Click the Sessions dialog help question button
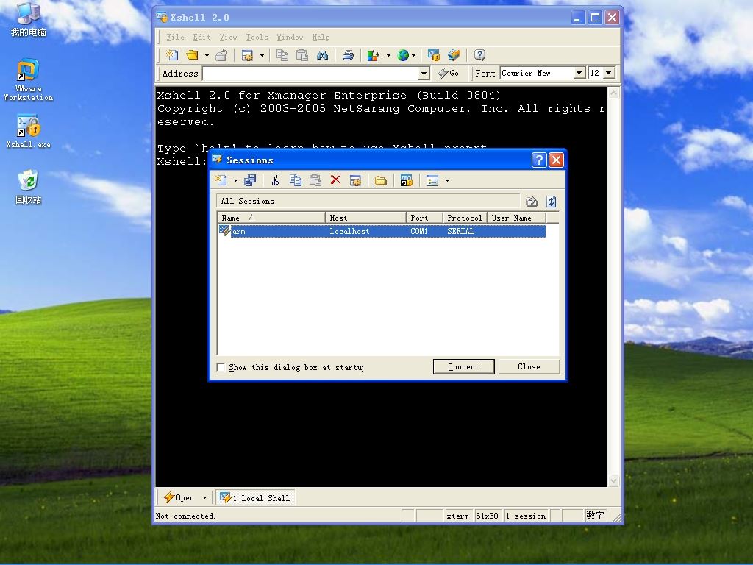Viewport: 753px width, 565px height. coord(539,160)
